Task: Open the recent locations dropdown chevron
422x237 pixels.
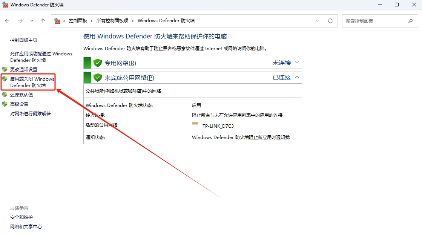Action: tap(32, 21)
